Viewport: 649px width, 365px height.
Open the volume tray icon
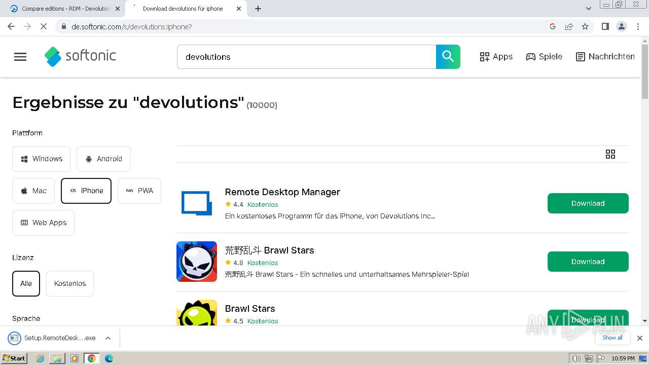click(x=576, y=358)
